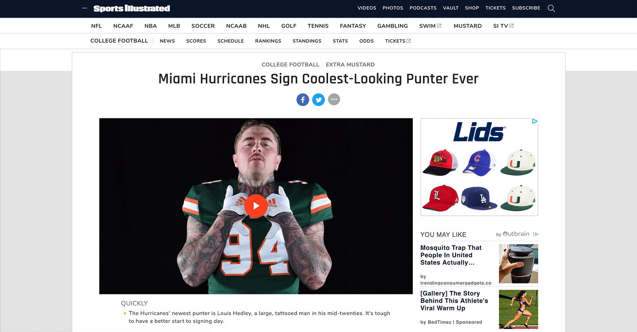Go to the NCAAF section
Viewport: 637px width, 332px height.
click(123, 26)
